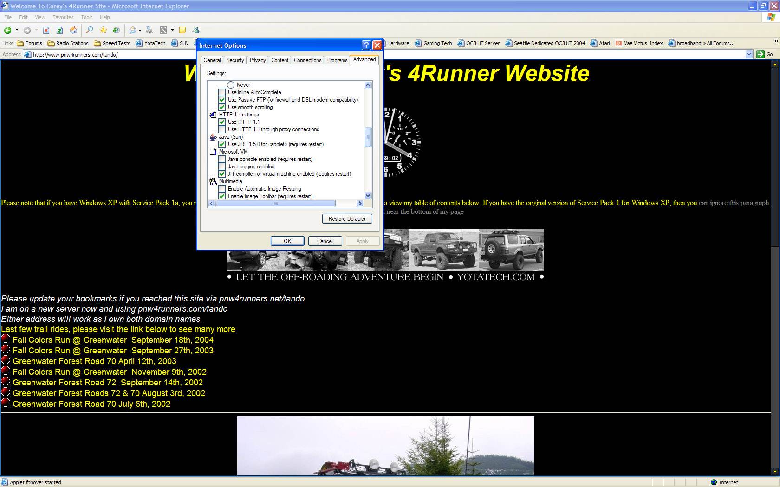Switch to the Security tab
Image resolution: width=780 pixels, height=487 pixels.
pyautogui.click(x=235, y=60)
